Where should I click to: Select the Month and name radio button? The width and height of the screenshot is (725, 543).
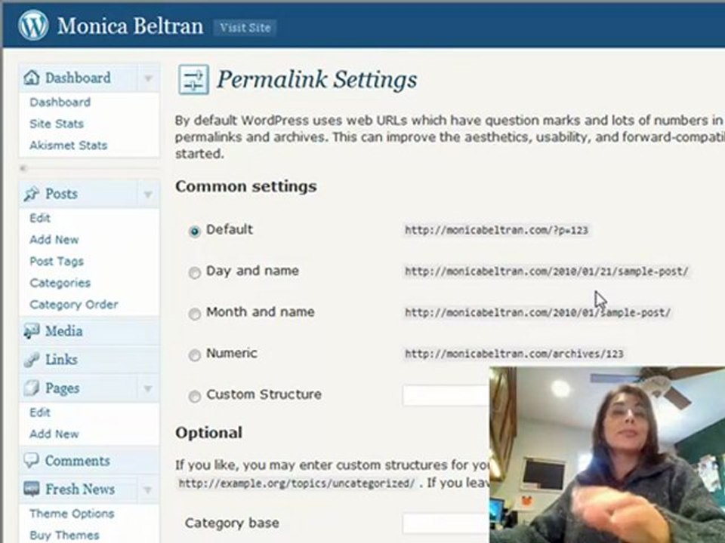pyautogui.click(x=195, y=314)
